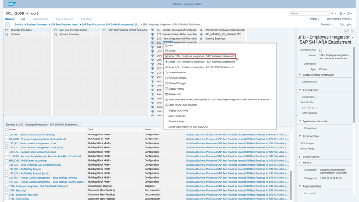
Task: Collapse the Responsibilities section
Action: point(300,186)
